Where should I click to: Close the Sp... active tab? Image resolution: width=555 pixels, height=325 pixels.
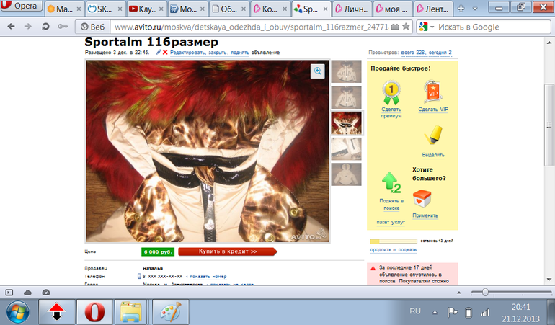coord(325,9)
